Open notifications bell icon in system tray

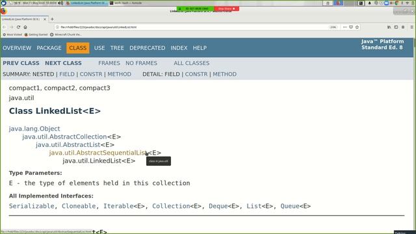point(370,3)
